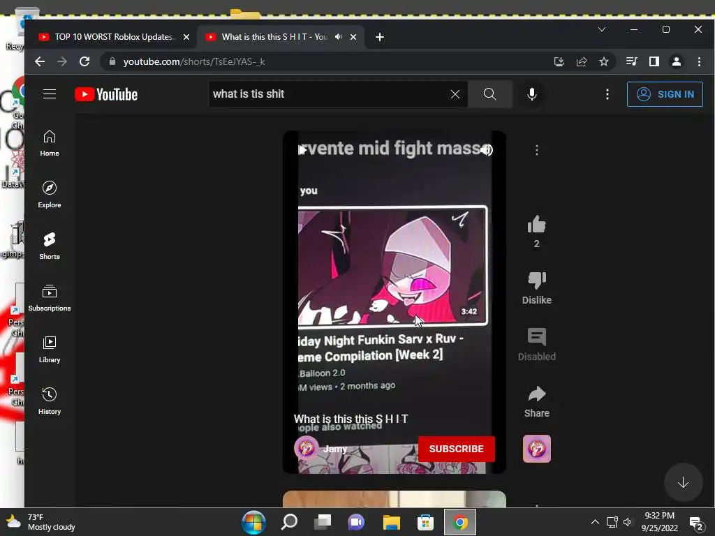Open the tab search chevron
This screenshot has height=536, width=715.
(601, 29)
